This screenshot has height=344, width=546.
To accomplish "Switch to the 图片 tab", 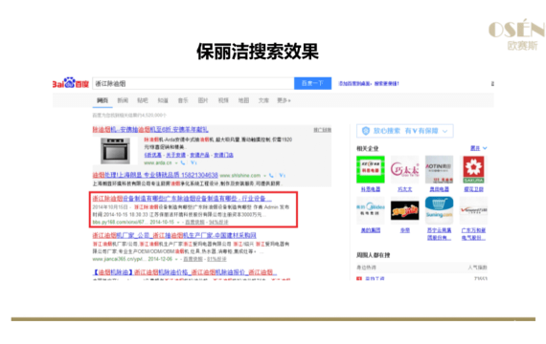I will [203, 100].
